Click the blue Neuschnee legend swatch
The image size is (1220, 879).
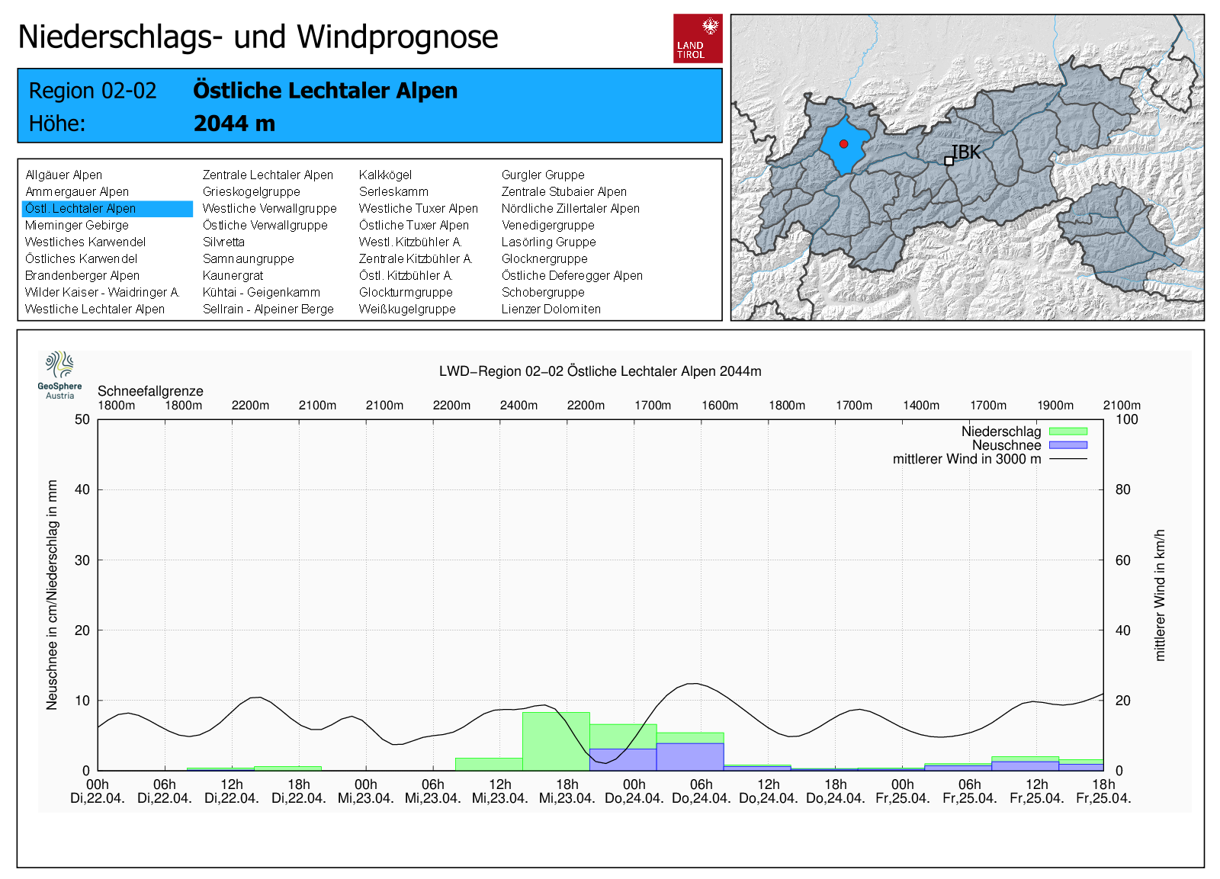tap(1067, 445)
